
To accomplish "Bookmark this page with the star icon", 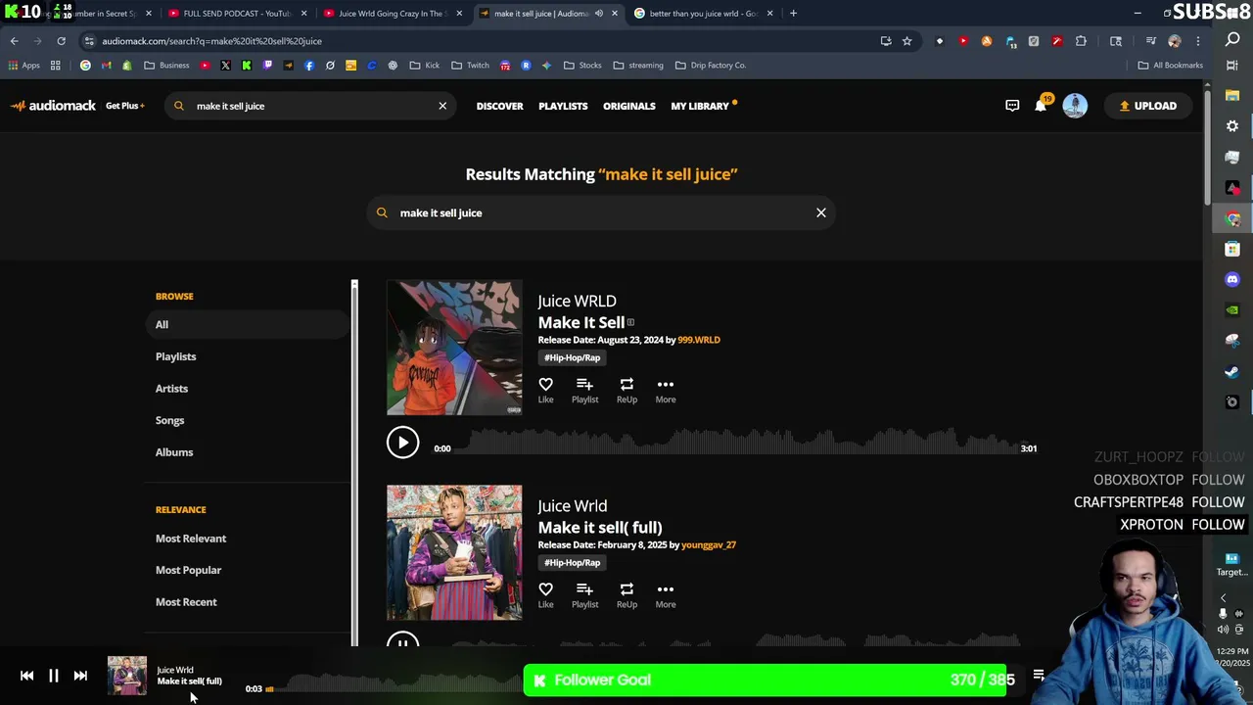I will coord(906,41).
